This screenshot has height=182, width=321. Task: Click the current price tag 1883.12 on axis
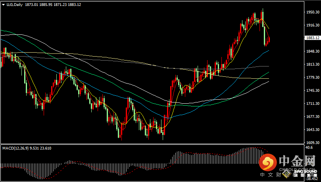313,38
